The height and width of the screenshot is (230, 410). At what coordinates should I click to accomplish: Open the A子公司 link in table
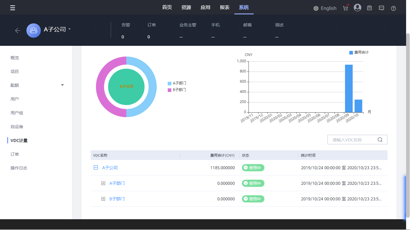click(110, 168)
